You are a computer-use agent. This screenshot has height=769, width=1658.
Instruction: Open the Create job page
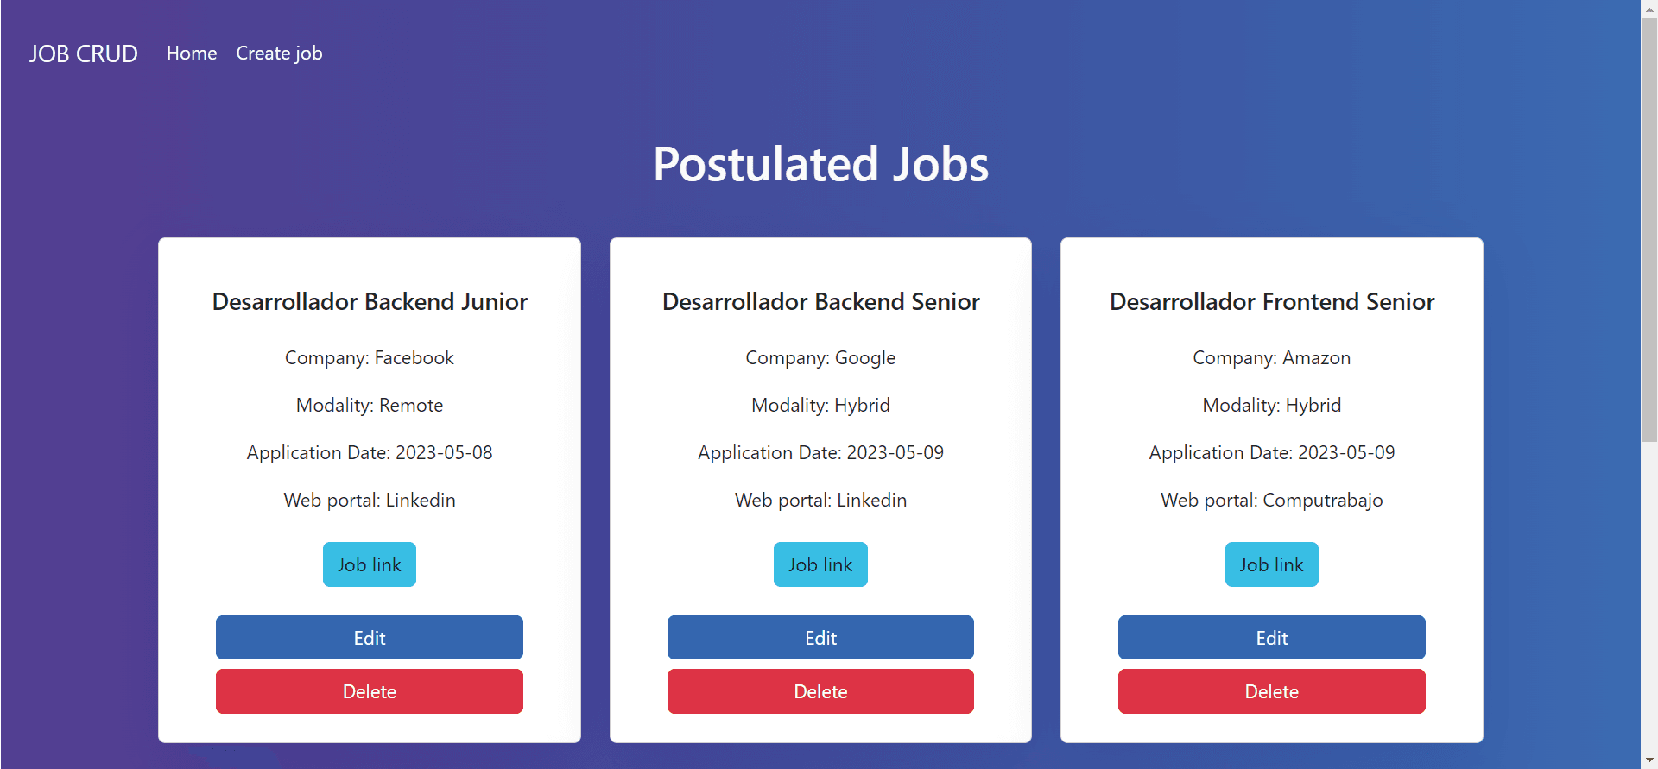279,54
